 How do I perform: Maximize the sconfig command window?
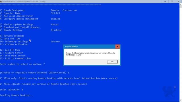172,1
